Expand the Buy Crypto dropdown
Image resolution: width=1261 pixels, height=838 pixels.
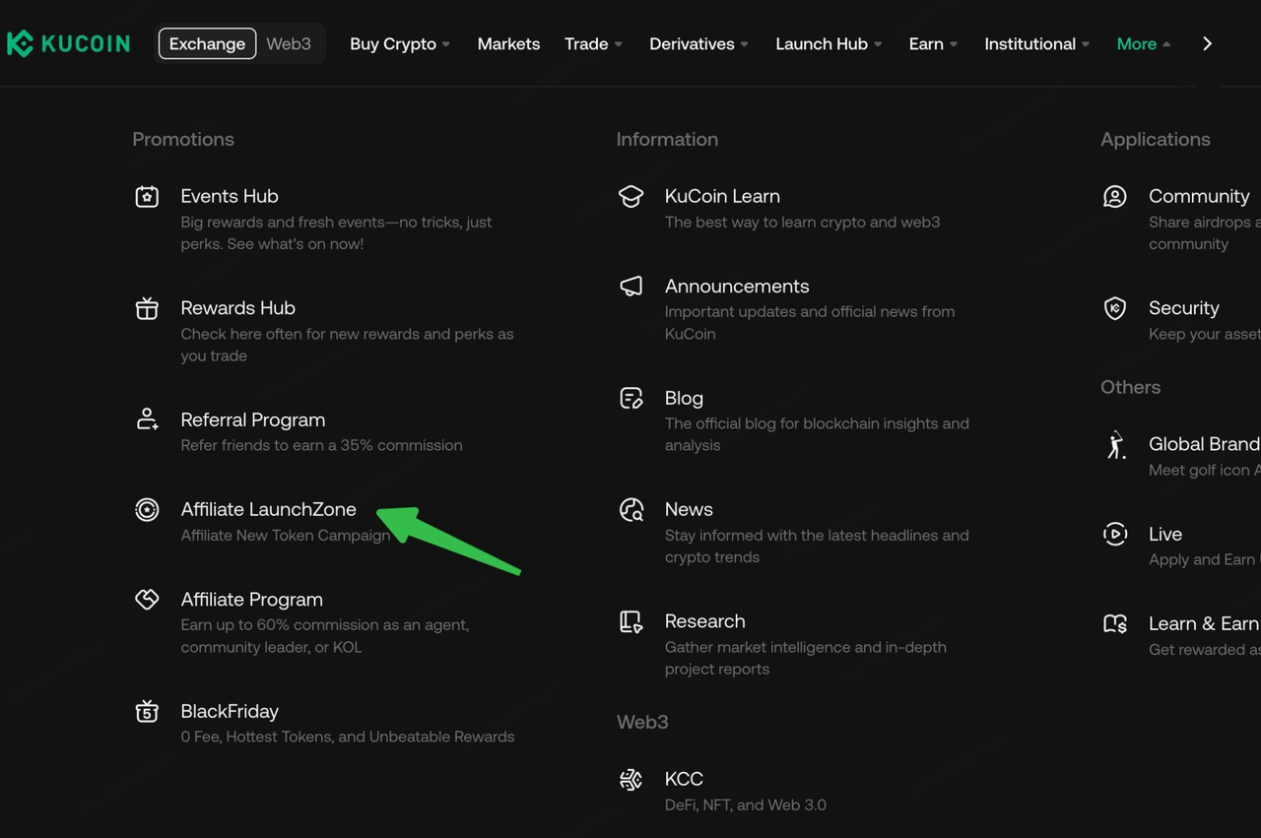pyautogui.click(x=399, y=44)
